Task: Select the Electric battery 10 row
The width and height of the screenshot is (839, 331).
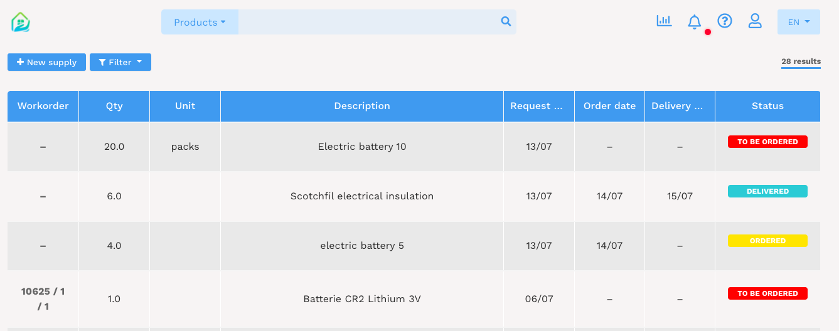Action: click(362, 147)
